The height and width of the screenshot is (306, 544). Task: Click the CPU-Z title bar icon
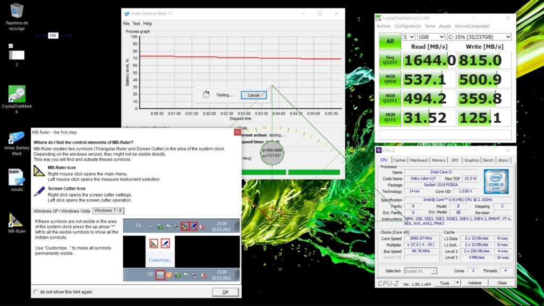tap(379, 150)
